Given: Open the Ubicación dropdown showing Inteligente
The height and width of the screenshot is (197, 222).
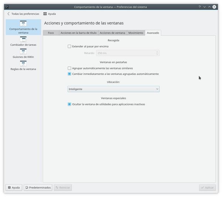Looking at the screenshot, I should coord(113,89).
